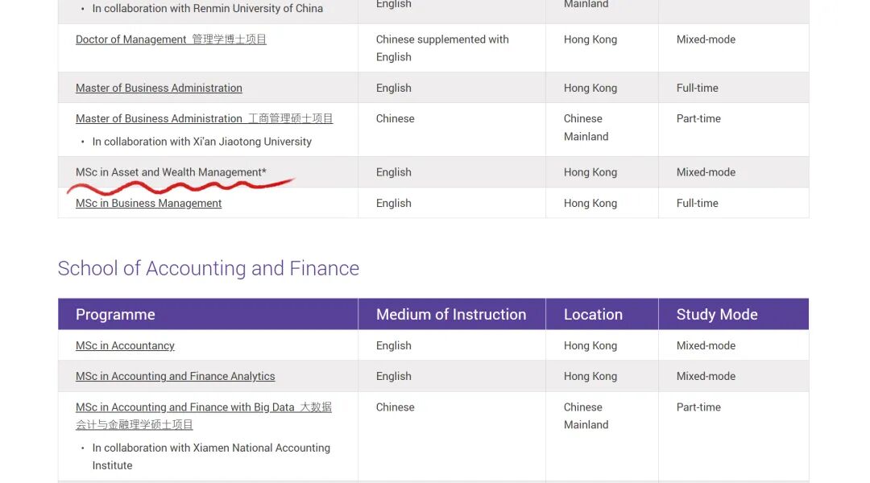The width and height of the screenshot is (870, 483).
Task: Click the Full-time cell in the MSc in Business Management row
Action: tap(697, 203)
